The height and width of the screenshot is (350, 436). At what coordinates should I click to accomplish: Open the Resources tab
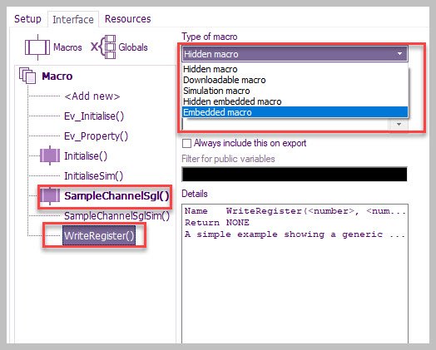coord(127,19)
